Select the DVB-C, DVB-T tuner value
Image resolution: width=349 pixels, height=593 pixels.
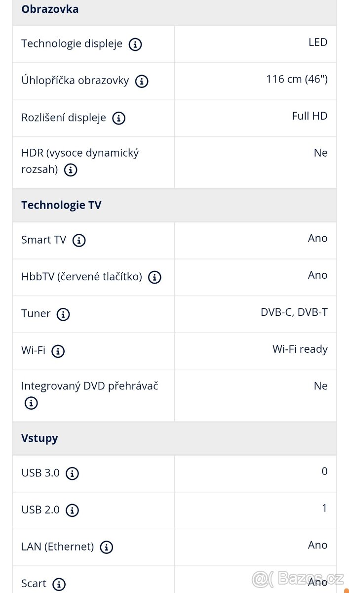(294, 311)
